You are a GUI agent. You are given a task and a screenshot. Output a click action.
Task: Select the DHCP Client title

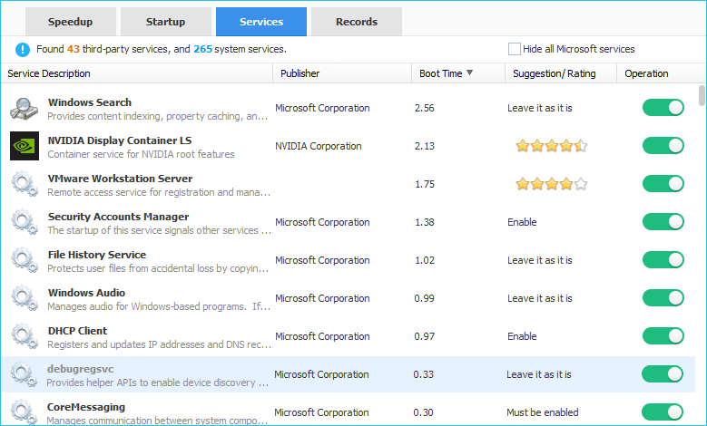pyautogui.click(x=77, y=331)
